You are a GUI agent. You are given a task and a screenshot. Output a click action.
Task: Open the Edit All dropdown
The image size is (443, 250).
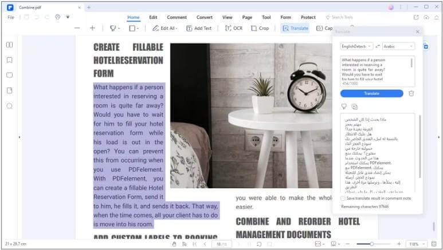pyautogui.click(x=165, y=28)
